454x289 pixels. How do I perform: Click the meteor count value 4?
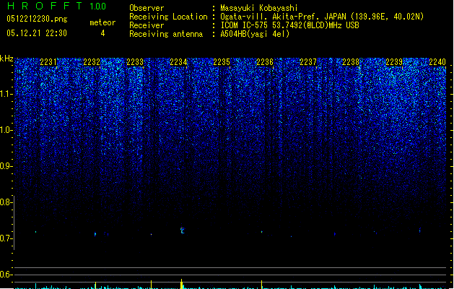click(x=102, y=33)
